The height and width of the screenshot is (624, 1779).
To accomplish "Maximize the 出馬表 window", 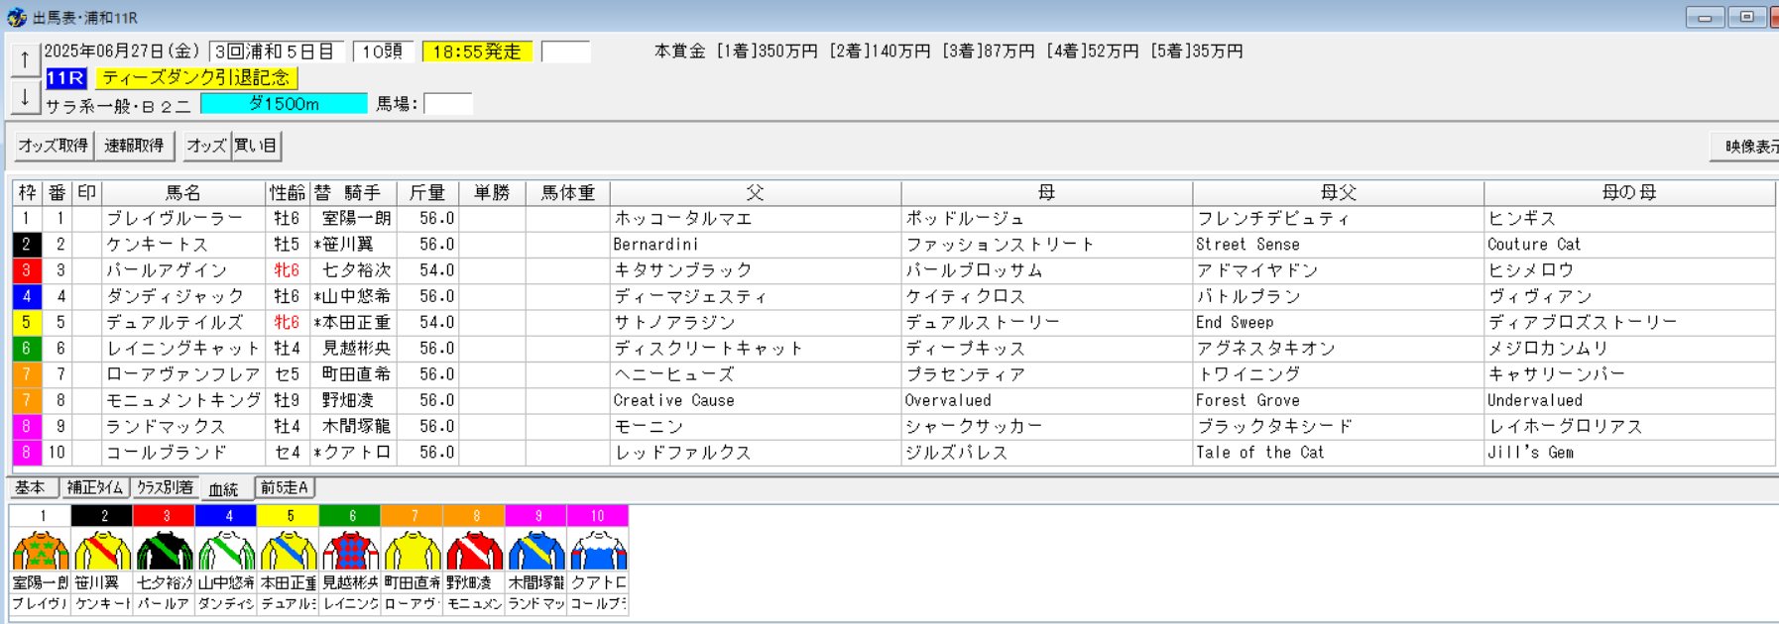I will click(x=1746, y=17).
